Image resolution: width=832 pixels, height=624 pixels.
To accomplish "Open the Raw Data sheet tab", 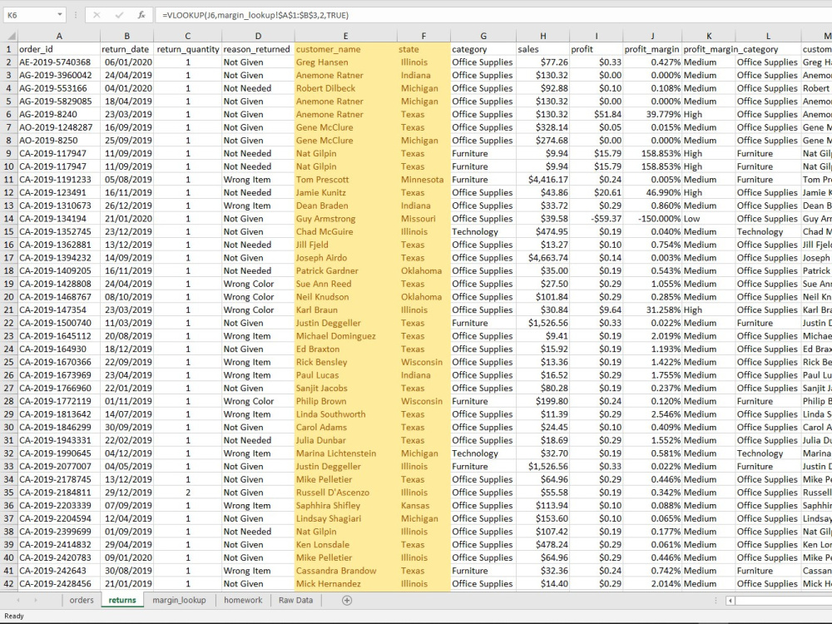I will 295,600.
